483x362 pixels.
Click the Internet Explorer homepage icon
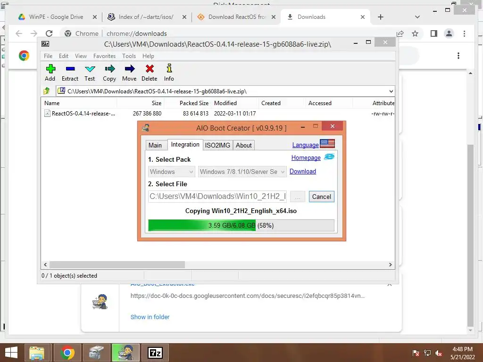click(x=329, y=157)
